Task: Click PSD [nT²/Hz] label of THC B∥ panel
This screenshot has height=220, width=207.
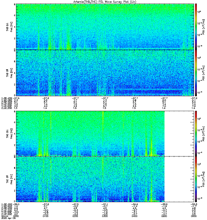Action: [204, 179]
